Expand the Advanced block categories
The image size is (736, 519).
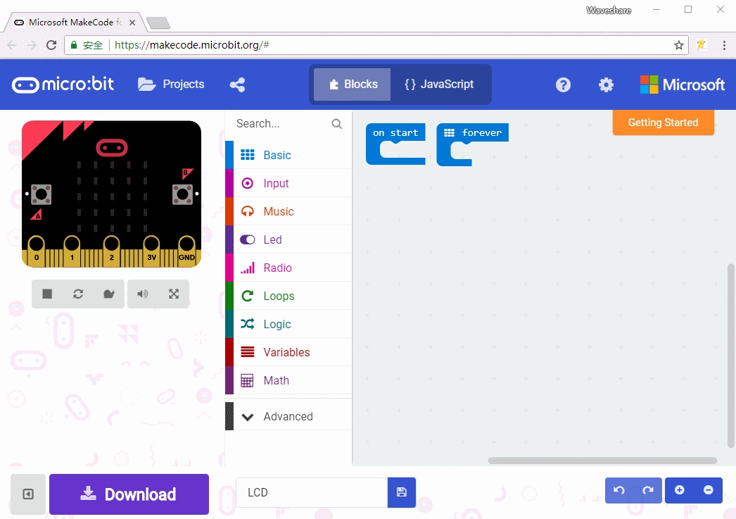tap(288, 416)
